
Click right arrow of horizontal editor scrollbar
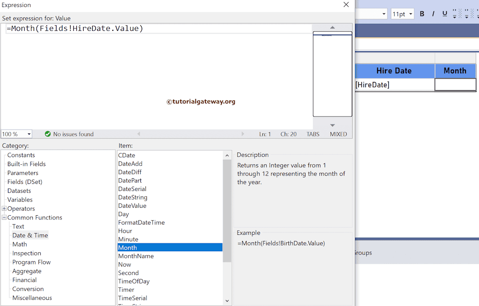(243, 134)
